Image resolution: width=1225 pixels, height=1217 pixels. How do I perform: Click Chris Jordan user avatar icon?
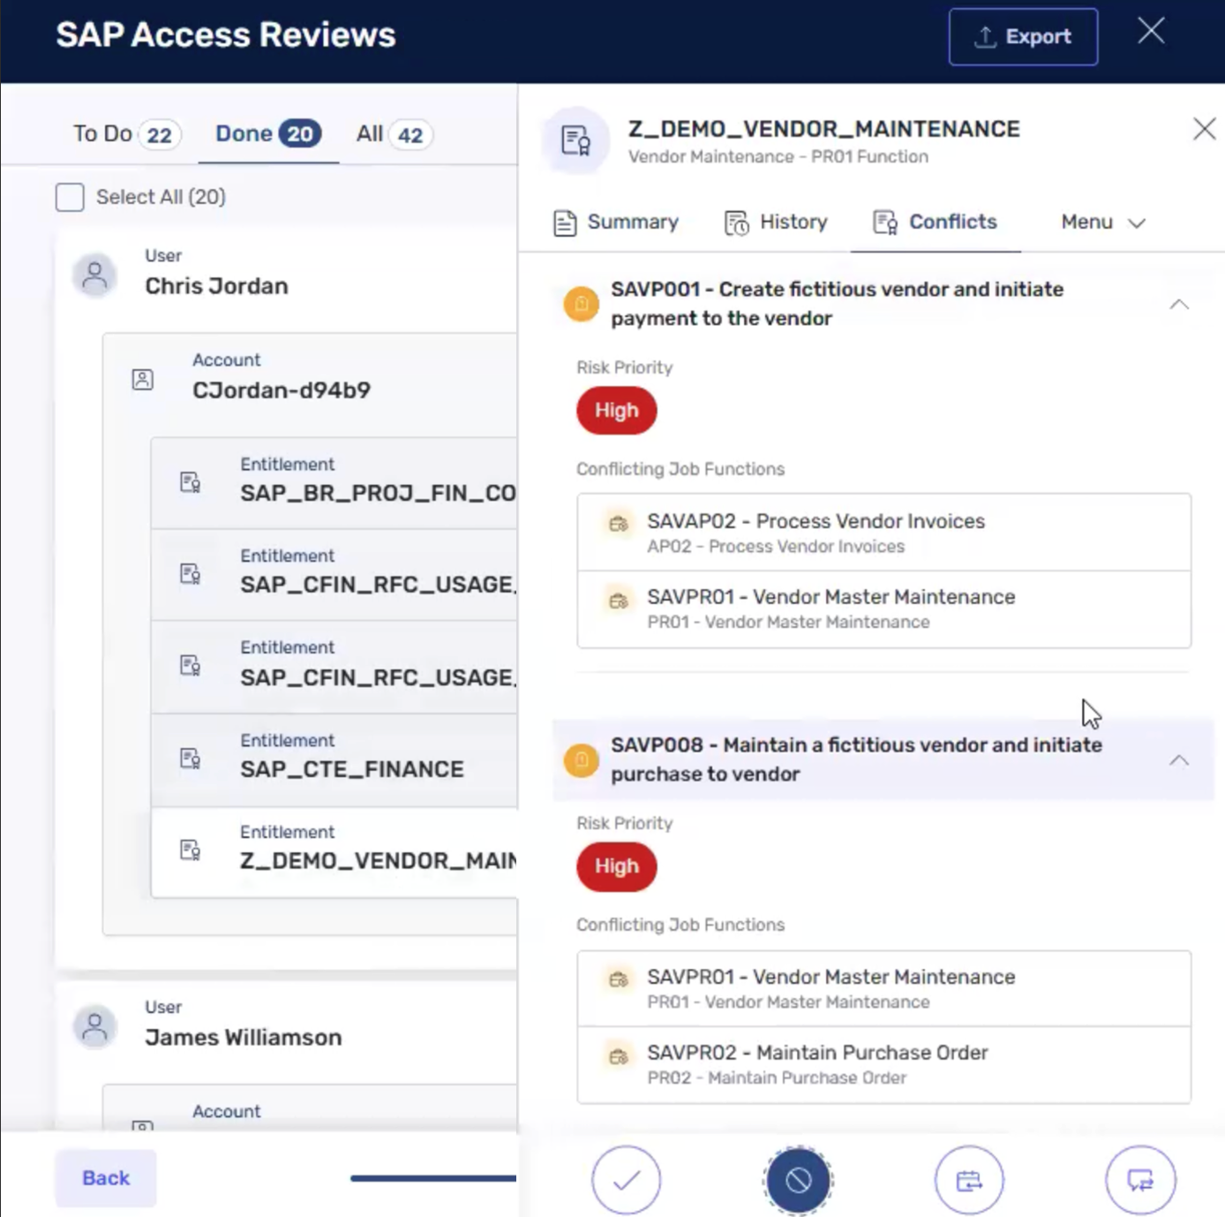(x=94, y=276)
